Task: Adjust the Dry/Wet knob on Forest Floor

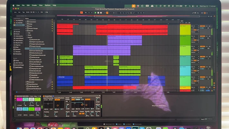Action: [x=97, y=114]
